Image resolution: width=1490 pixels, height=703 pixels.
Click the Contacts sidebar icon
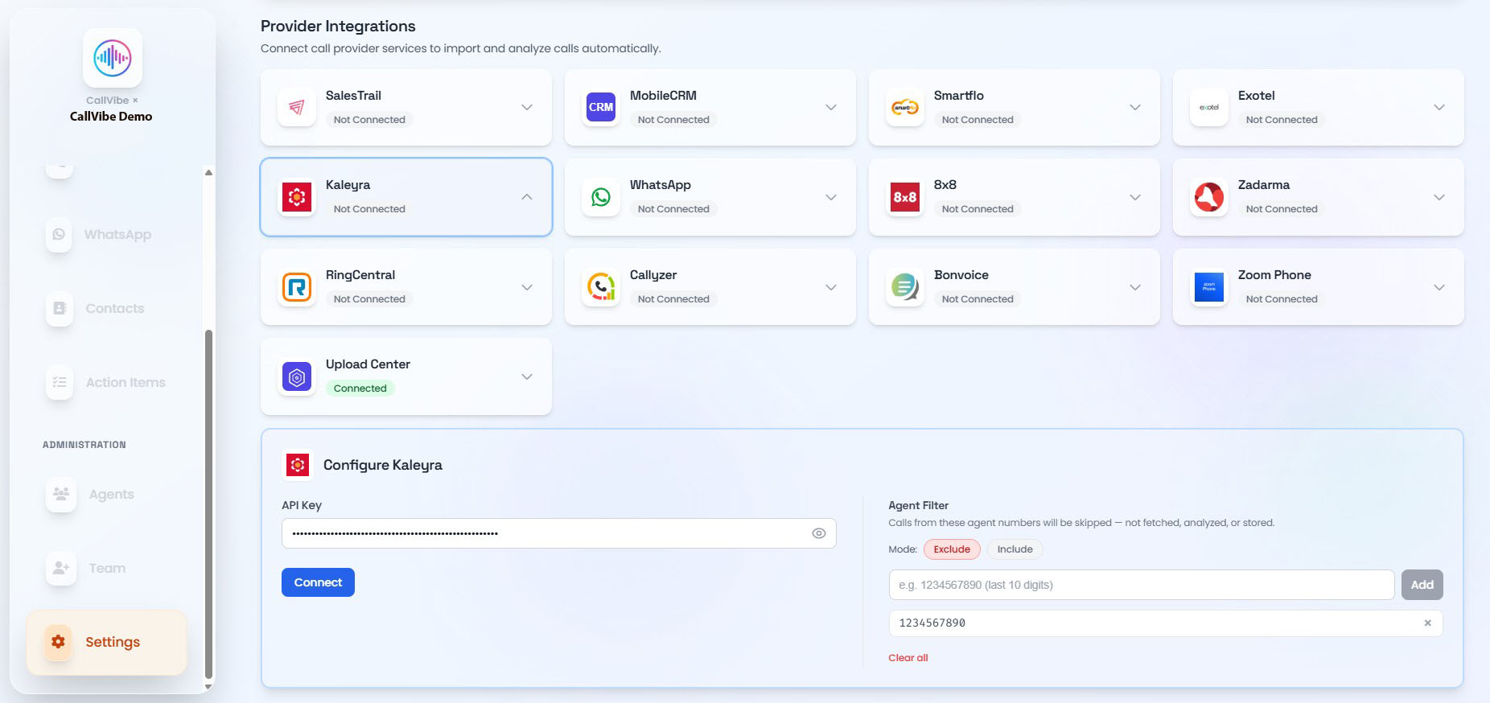(60, 308)
